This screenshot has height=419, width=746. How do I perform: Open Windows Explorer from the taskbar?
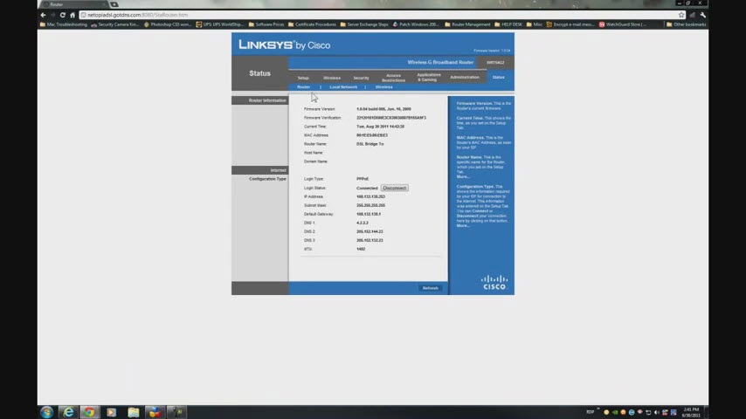point(133,412)
